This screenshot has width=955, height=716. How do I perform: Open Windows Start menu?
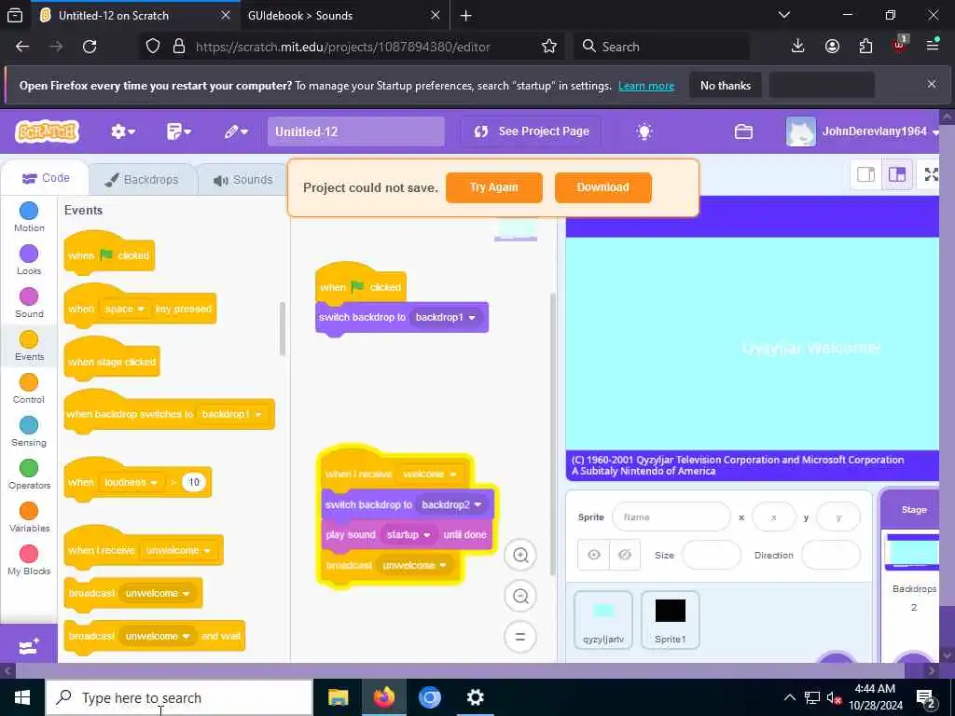tap(22, 697)
